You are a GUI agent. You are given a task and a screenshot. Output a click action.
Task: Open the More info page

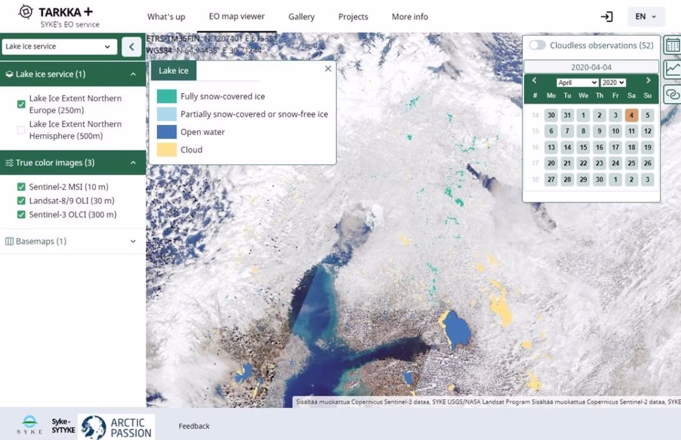click(410, 17)
